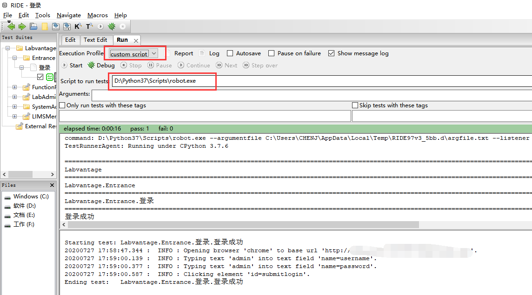The height and width of the screenshot is (295, 532).
Task: Switch to the Text Edit tab
Action: click(96, 39)
